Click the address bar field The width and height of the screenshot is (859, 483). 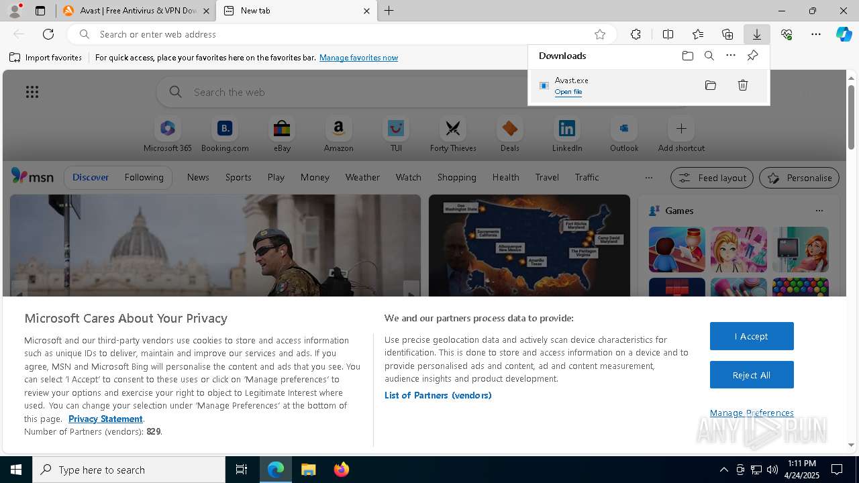coord(342,34)
